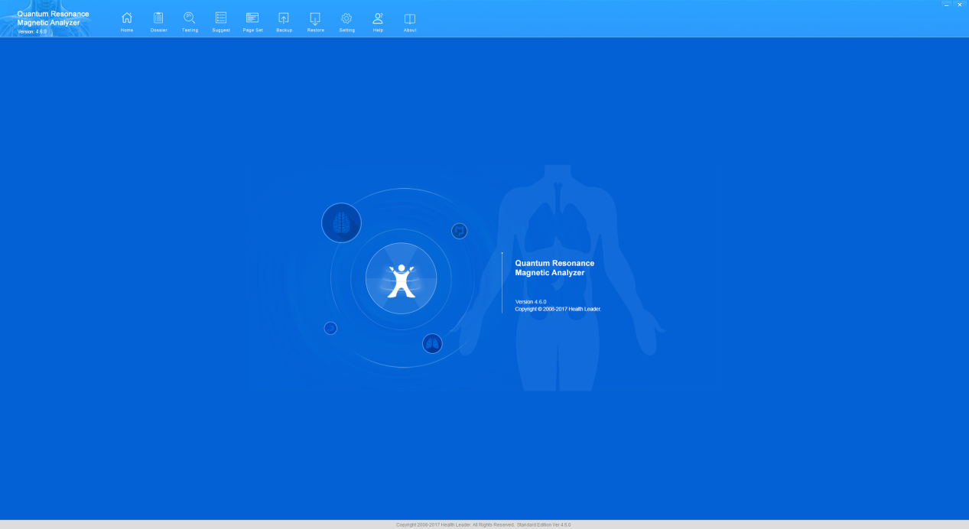Start Testing from the toolbar
969x529 pixels.
(x=190, y=21)
